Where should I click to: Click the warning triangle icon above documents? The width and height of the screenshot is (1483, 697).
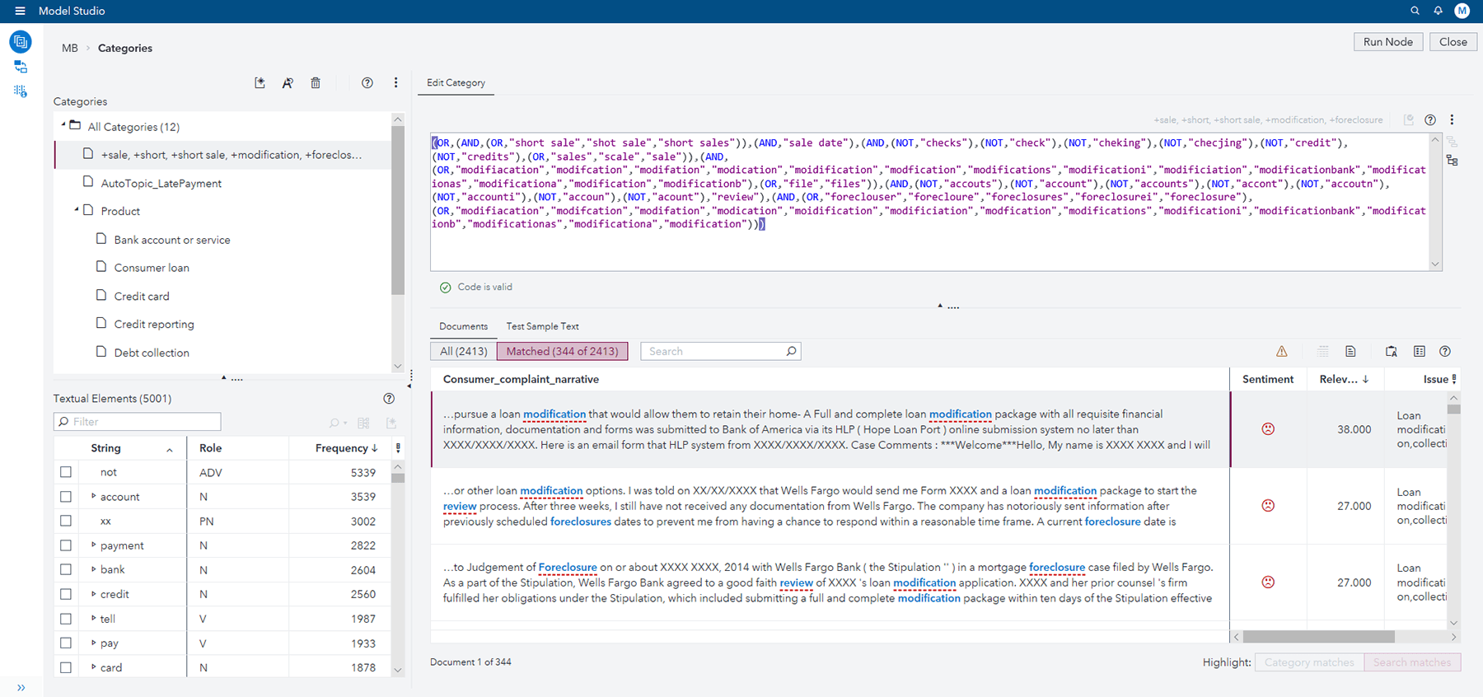pyautogui.click(x=1282, y=352)
